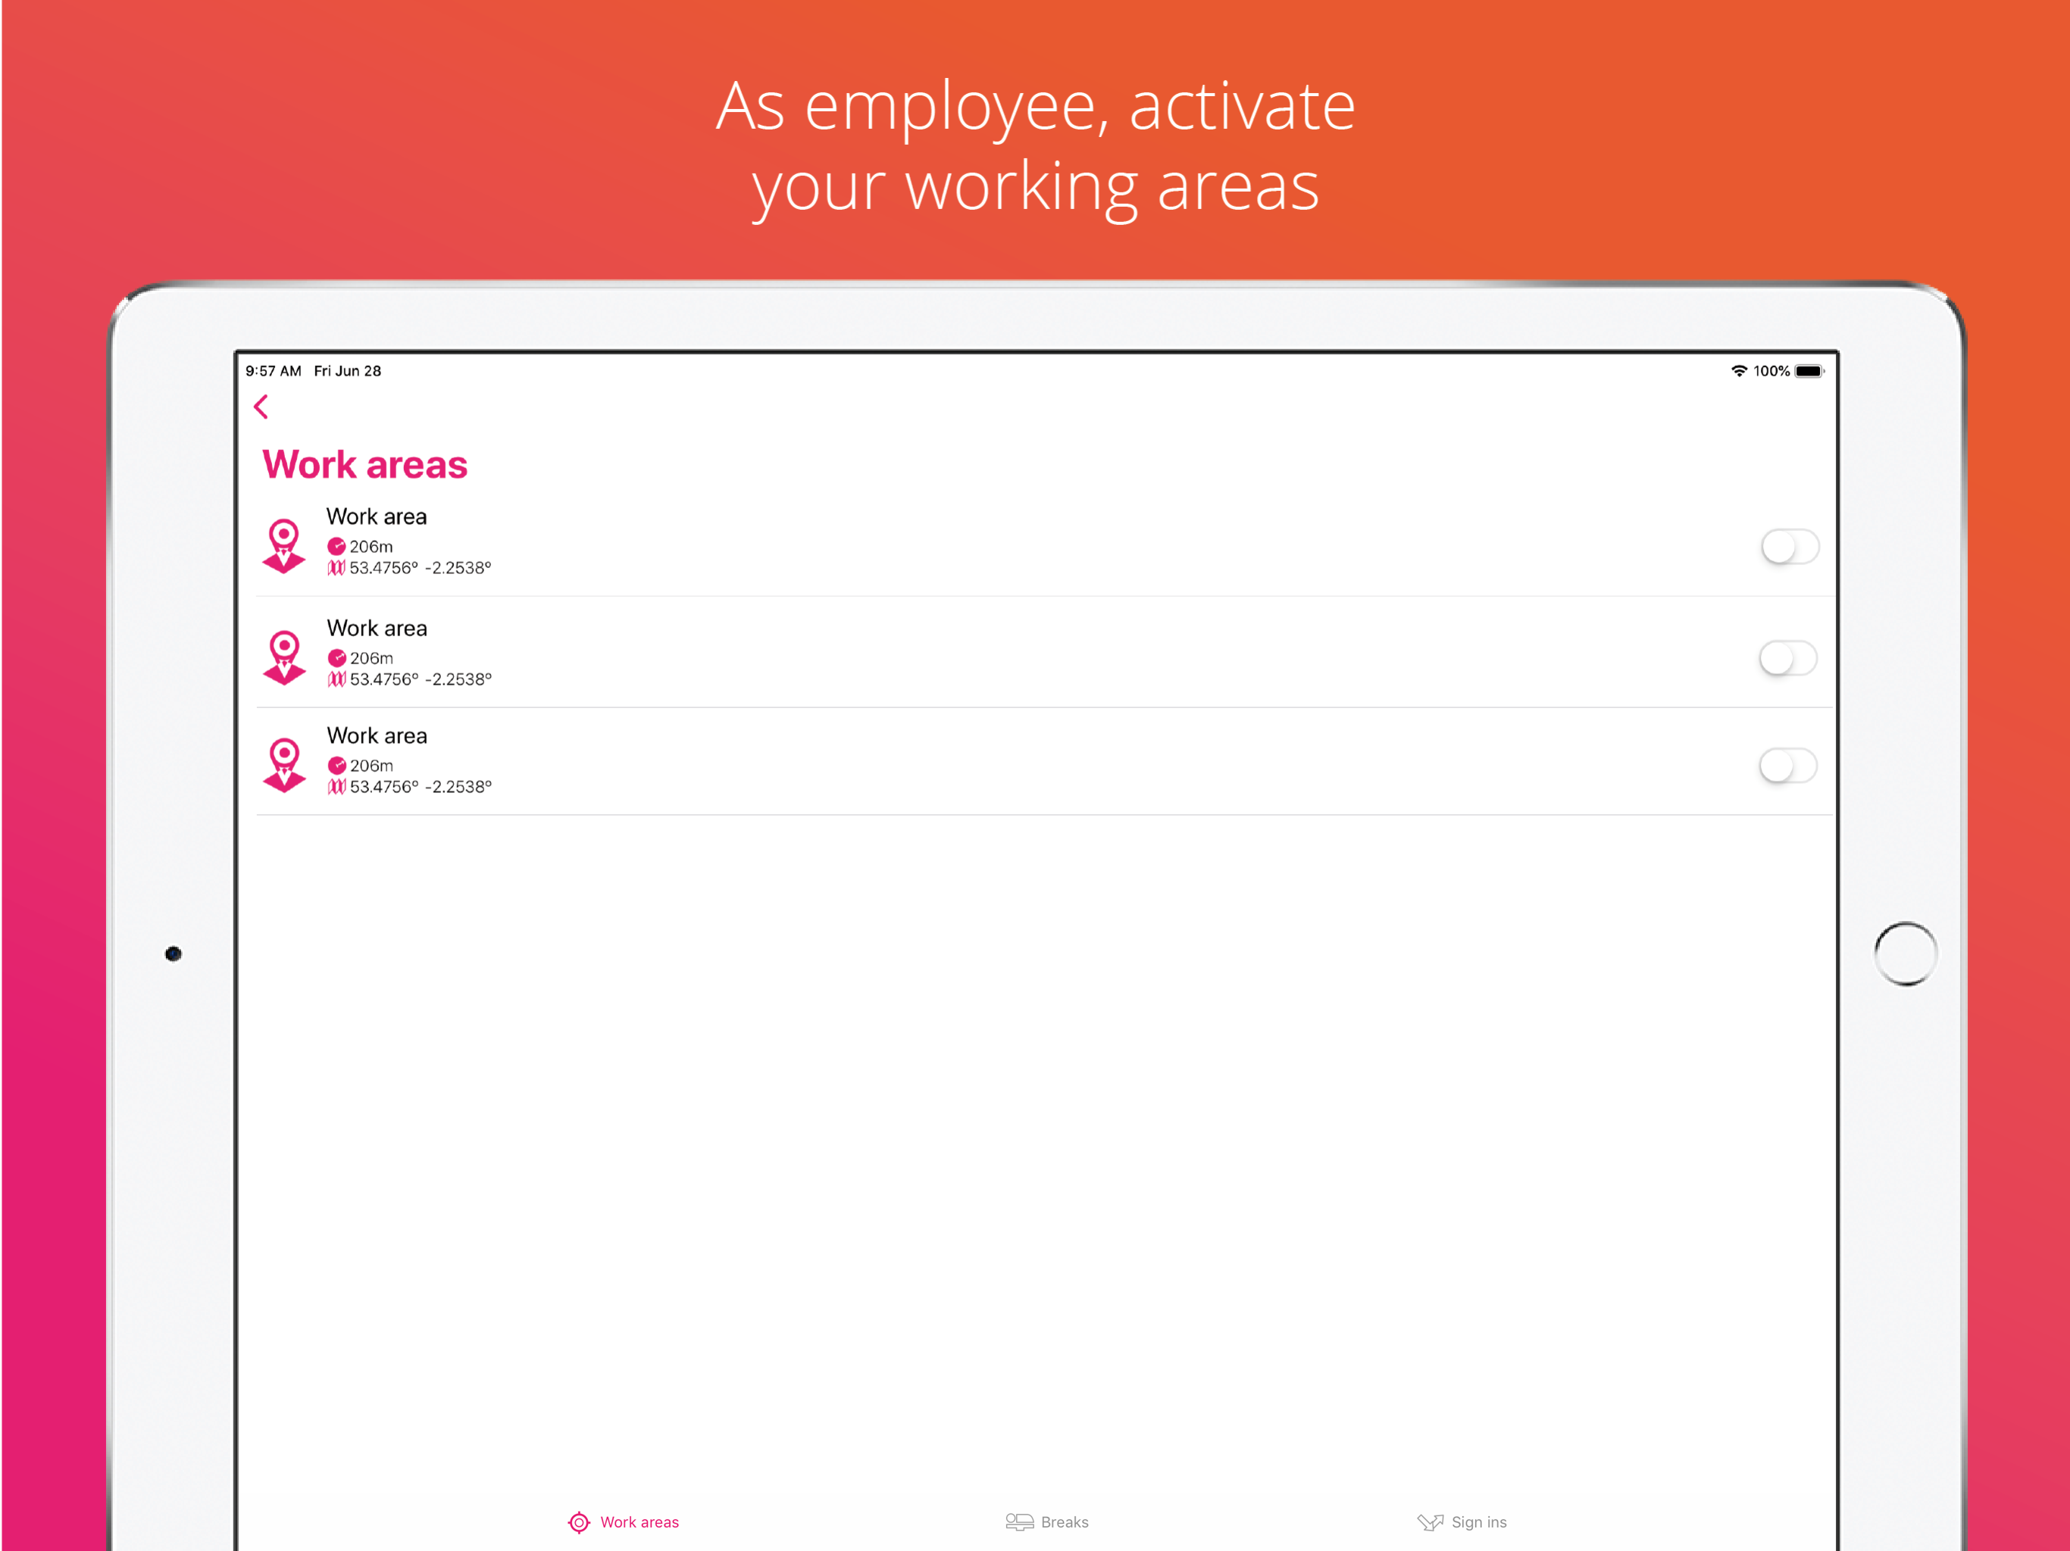Open the second Work area entry title
The height and width of the screenshot is (1551, 2070).
pyautogui.click(x=377, y=629)
